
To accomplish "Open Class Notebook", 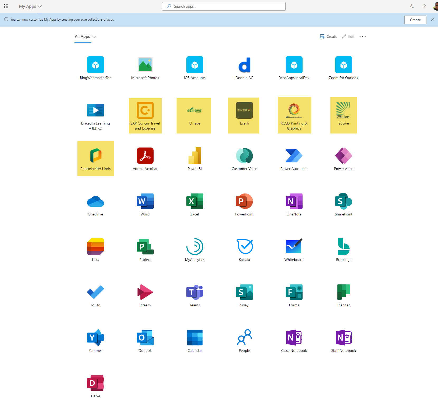I will 294,341.
